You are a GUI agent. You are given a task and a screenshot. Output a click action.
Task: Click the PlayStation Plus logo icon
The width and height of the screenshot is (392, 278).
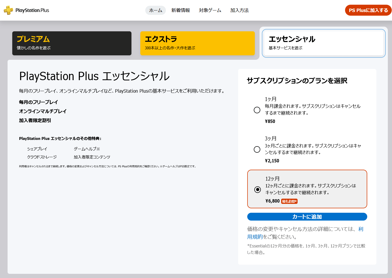8,10
